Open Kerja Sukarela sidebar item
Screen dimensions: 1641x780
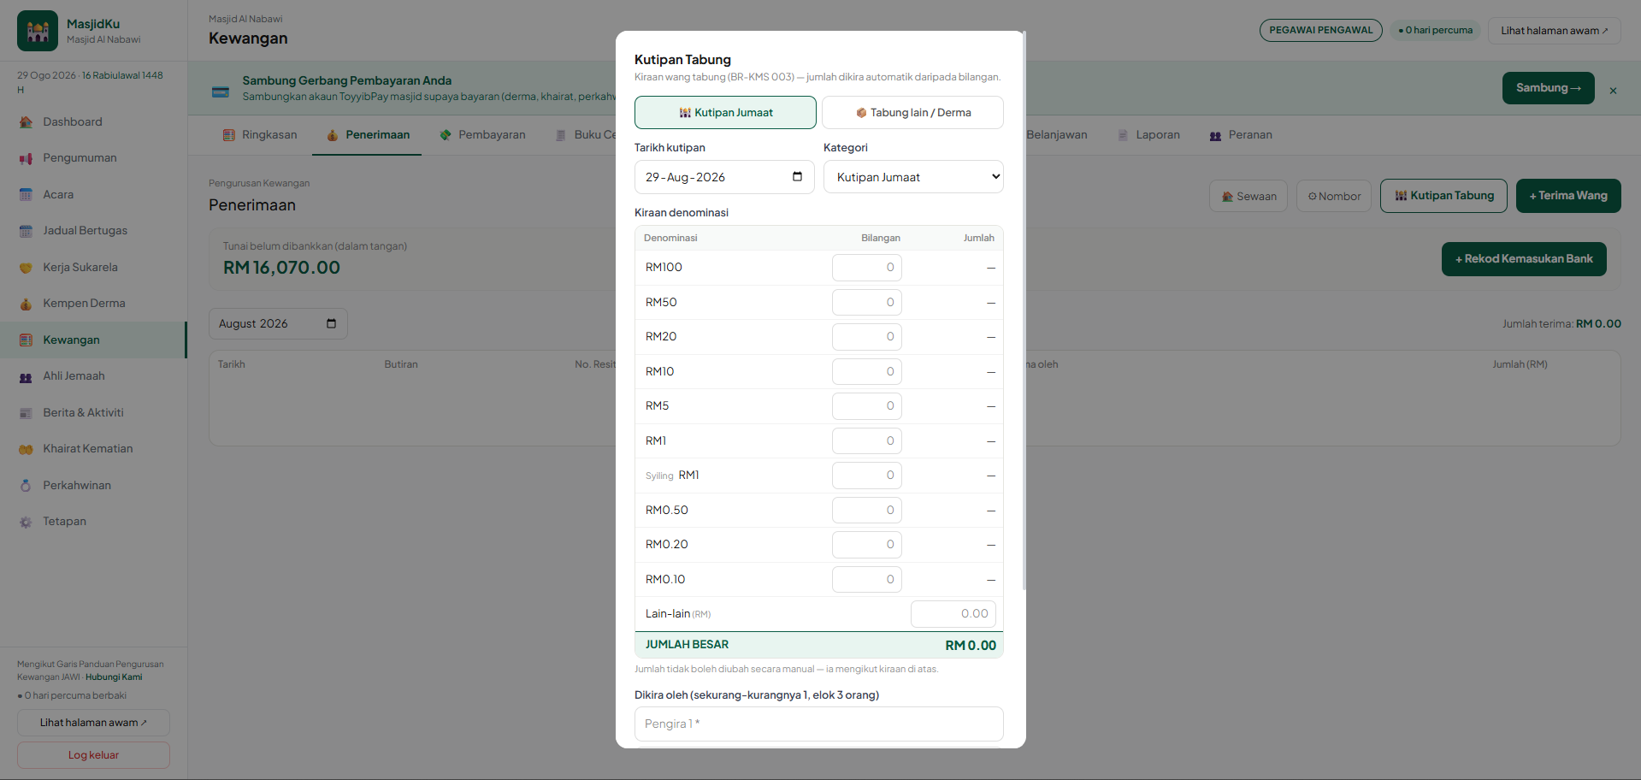pos(93,268)
